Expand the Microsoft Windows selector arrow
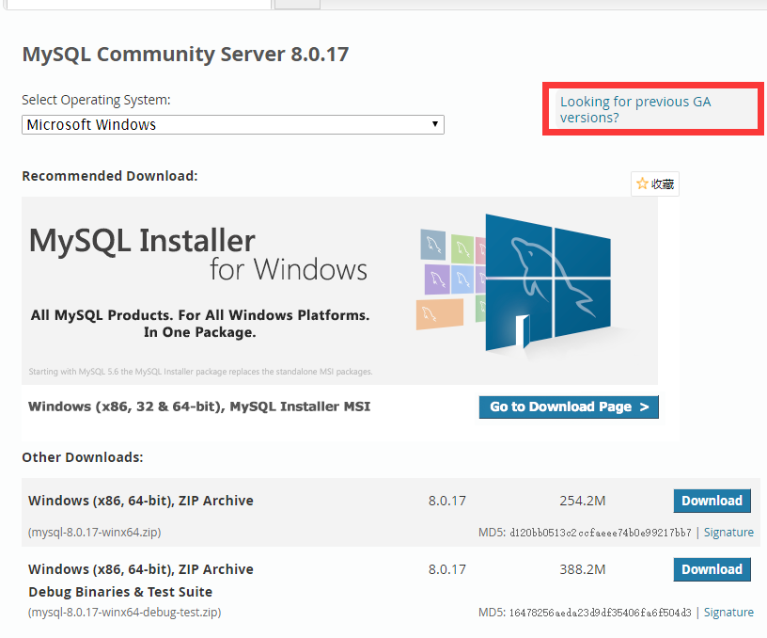The width and height of the screenshot is (767, 638). click(434, 124)
